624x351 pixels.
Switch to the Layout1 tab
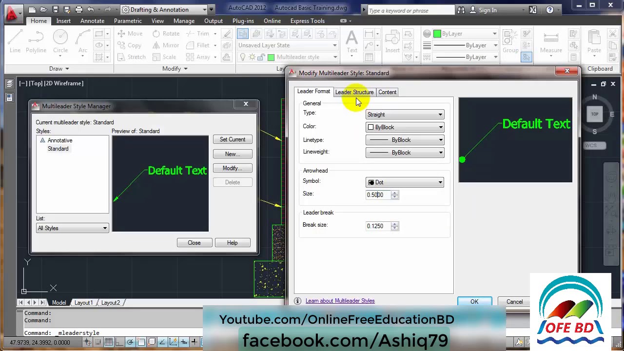pos(83,303)
